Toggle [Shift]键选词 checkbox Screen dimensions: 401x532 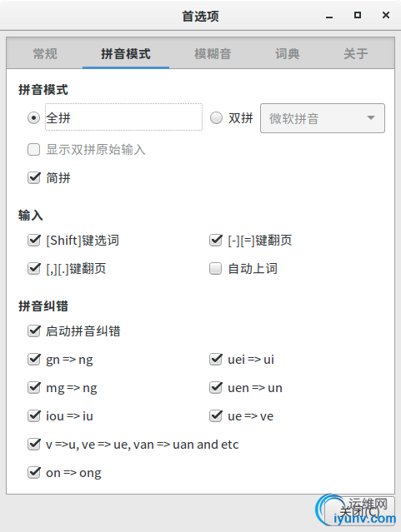(33, 241)
